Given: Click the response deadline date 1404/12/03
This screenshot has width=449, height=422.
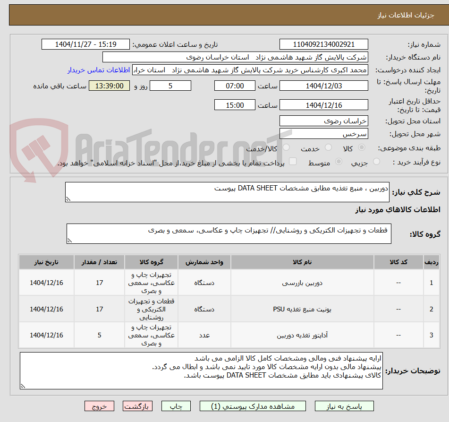Looking at the screenshot, I should [x=323, y=86].
